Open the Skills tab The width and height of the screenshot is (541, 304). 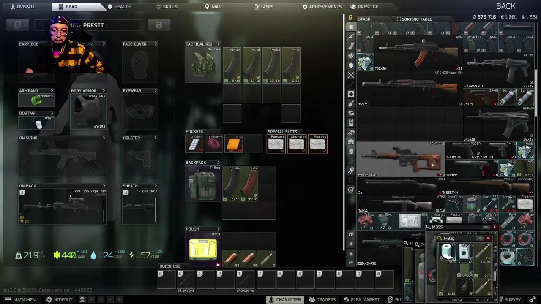coord(167,7)
